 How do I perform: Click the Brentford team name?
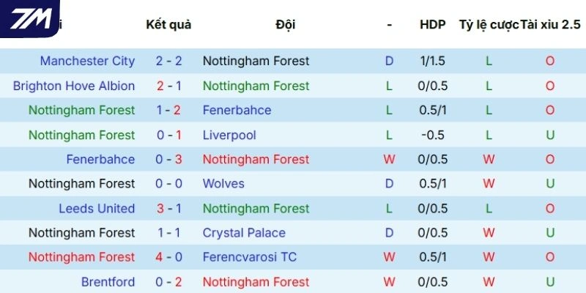coord(108,282)
